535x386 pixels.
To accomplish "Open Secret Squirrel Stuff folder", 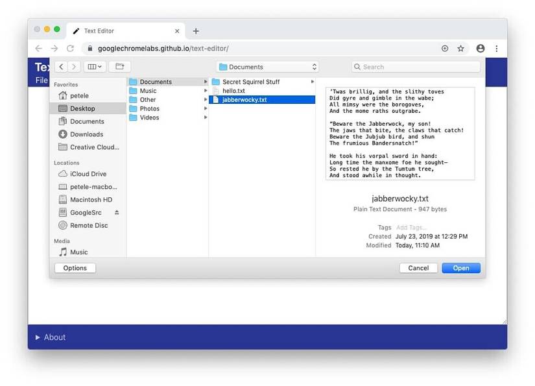I will click(262, 82).
